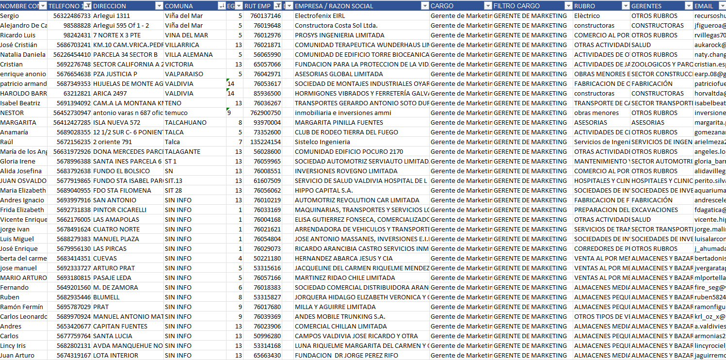Image resolution: width=726 pixels, height=360 pixels.
Task: Open the COMUNA column sort dropdown
Action: (x=222, y=6)
